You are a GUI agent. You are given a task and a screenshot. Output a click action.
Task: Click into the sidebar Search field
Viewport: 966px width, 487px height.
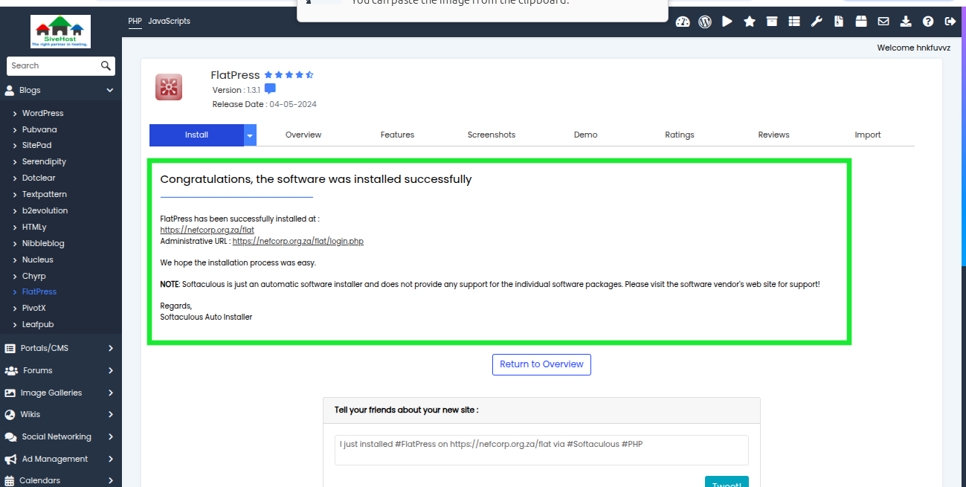tap(54, 65)
